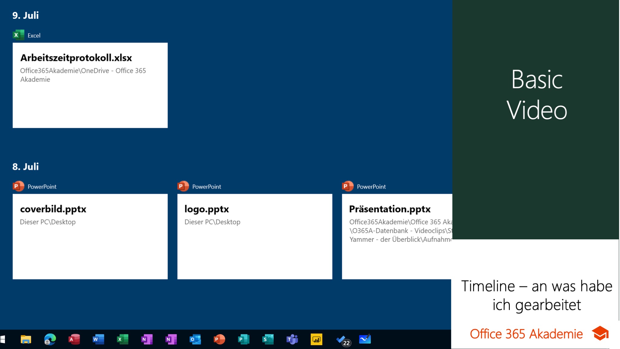Select the 8. Juli date heading
620x349 pixels.
(26, 166)
